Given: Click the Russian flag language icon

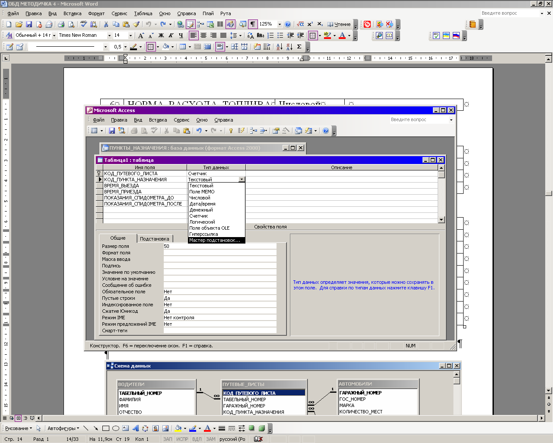Looking at the screenshot, I should pyautogui.click(x=456, y=35).
